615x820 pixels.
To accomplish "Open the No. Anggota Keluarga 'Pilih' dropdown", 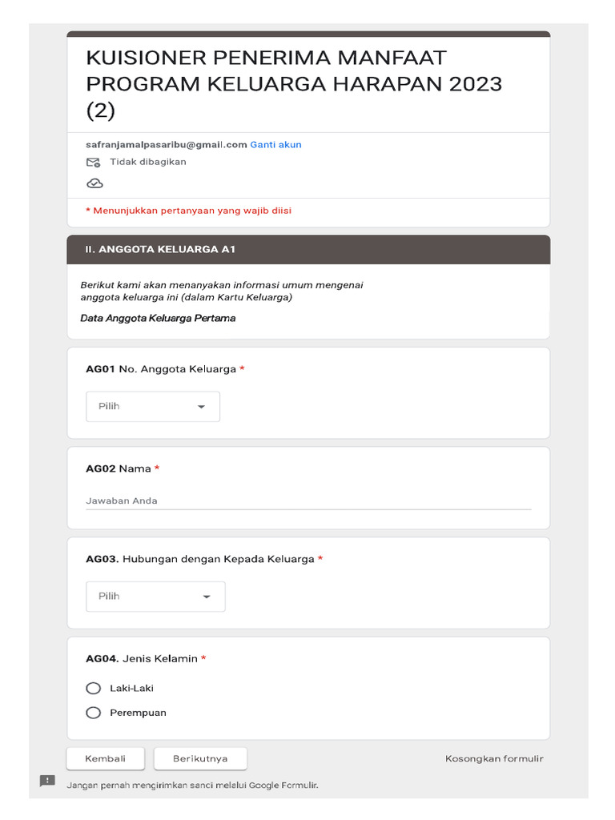I will (x=152, y=407).
